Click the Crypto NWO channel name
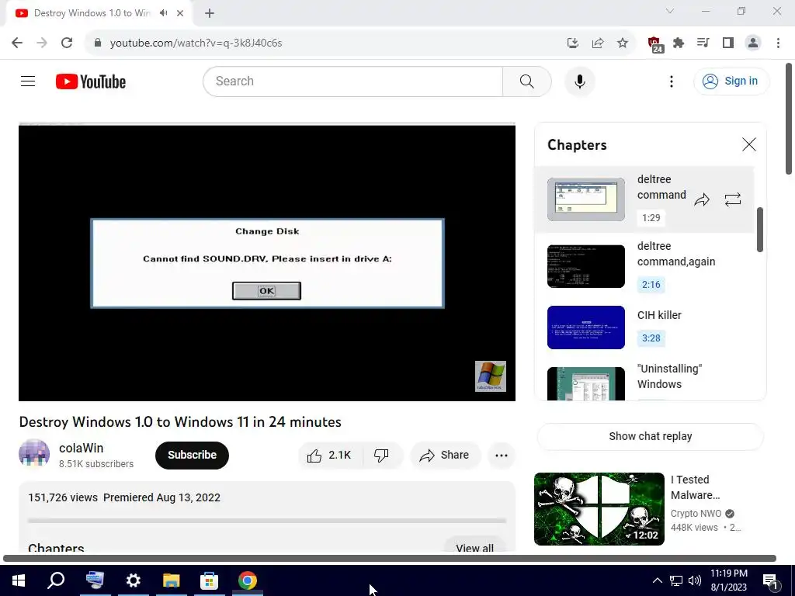Image resolution: width=795 pixels, height=596 pixels. click(696, 514)
